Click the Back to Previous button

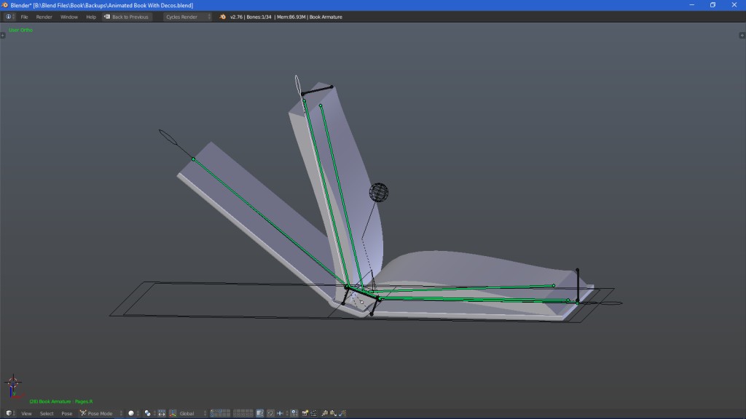click(127, 17)
